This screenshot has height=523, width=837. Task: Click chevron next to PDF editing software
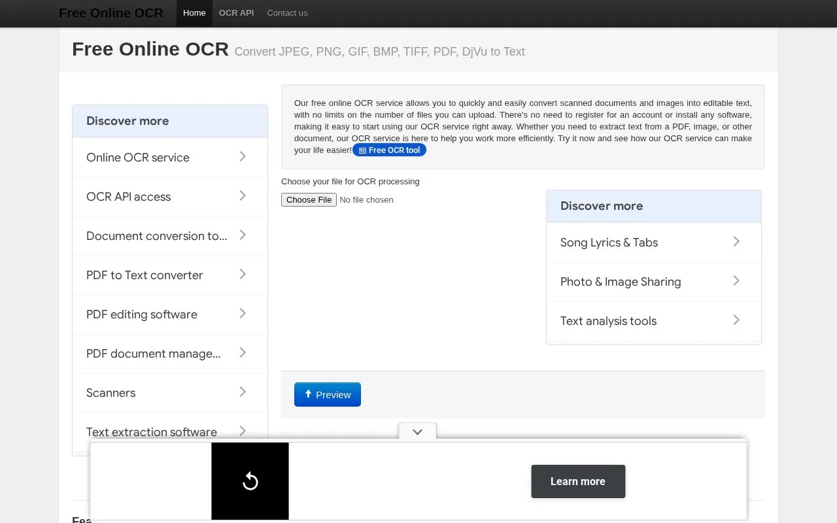(x=243, y=314)
